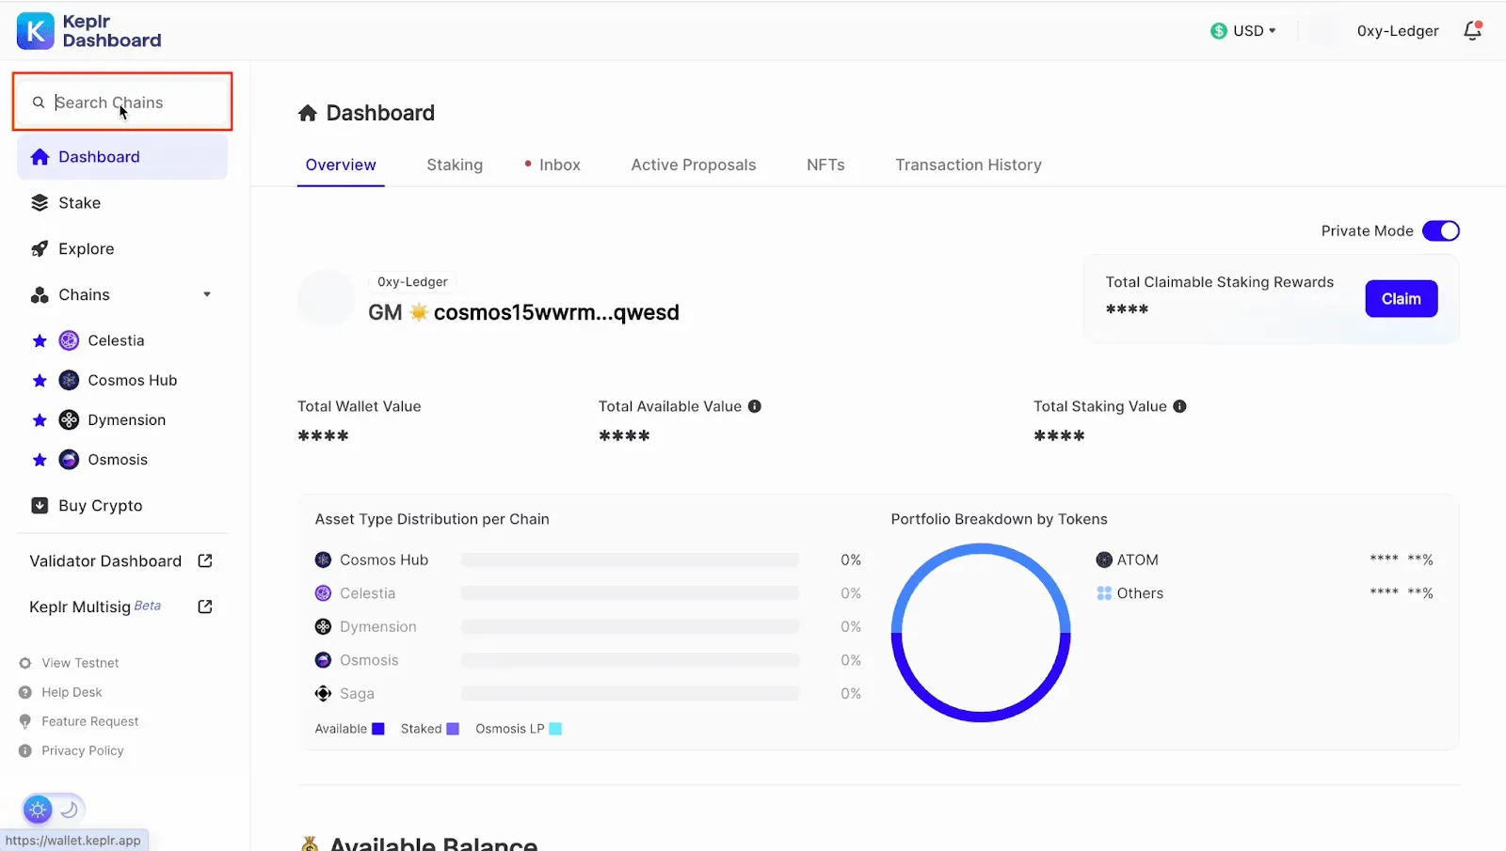This screenshot has height=851, width=1506.
Task: Click the search magnifier icon
Action: [39, 102]
